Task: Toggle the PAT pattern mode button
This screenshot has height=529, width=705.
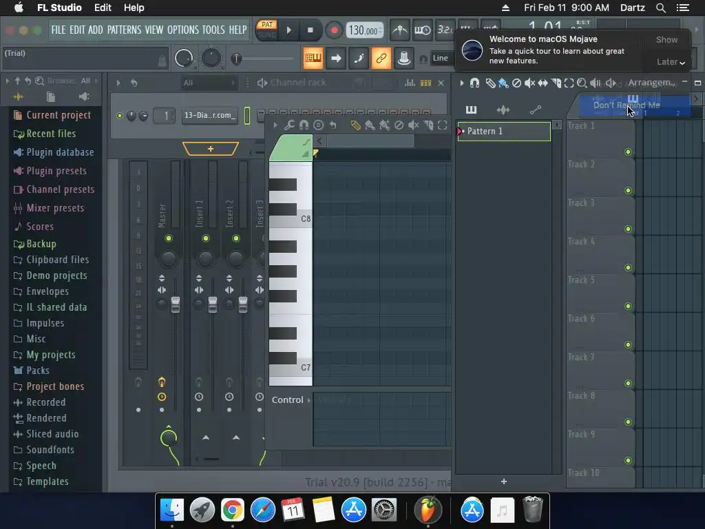Action: point(267,25)
